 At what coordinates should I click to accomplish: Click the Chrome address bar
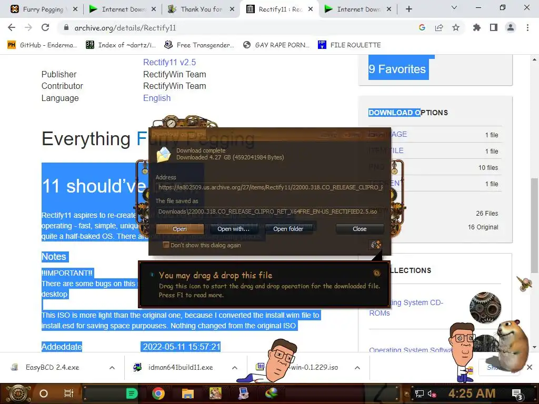(x=237, y=28)
